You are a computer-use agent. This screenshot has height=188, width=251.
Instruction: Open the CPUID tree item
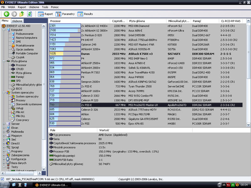(20, 69)
